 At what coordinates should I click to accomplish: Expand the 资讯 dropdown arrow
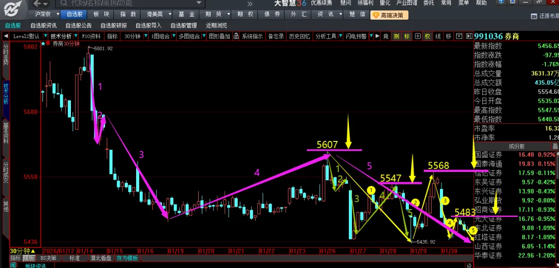(x=341, y=14)
